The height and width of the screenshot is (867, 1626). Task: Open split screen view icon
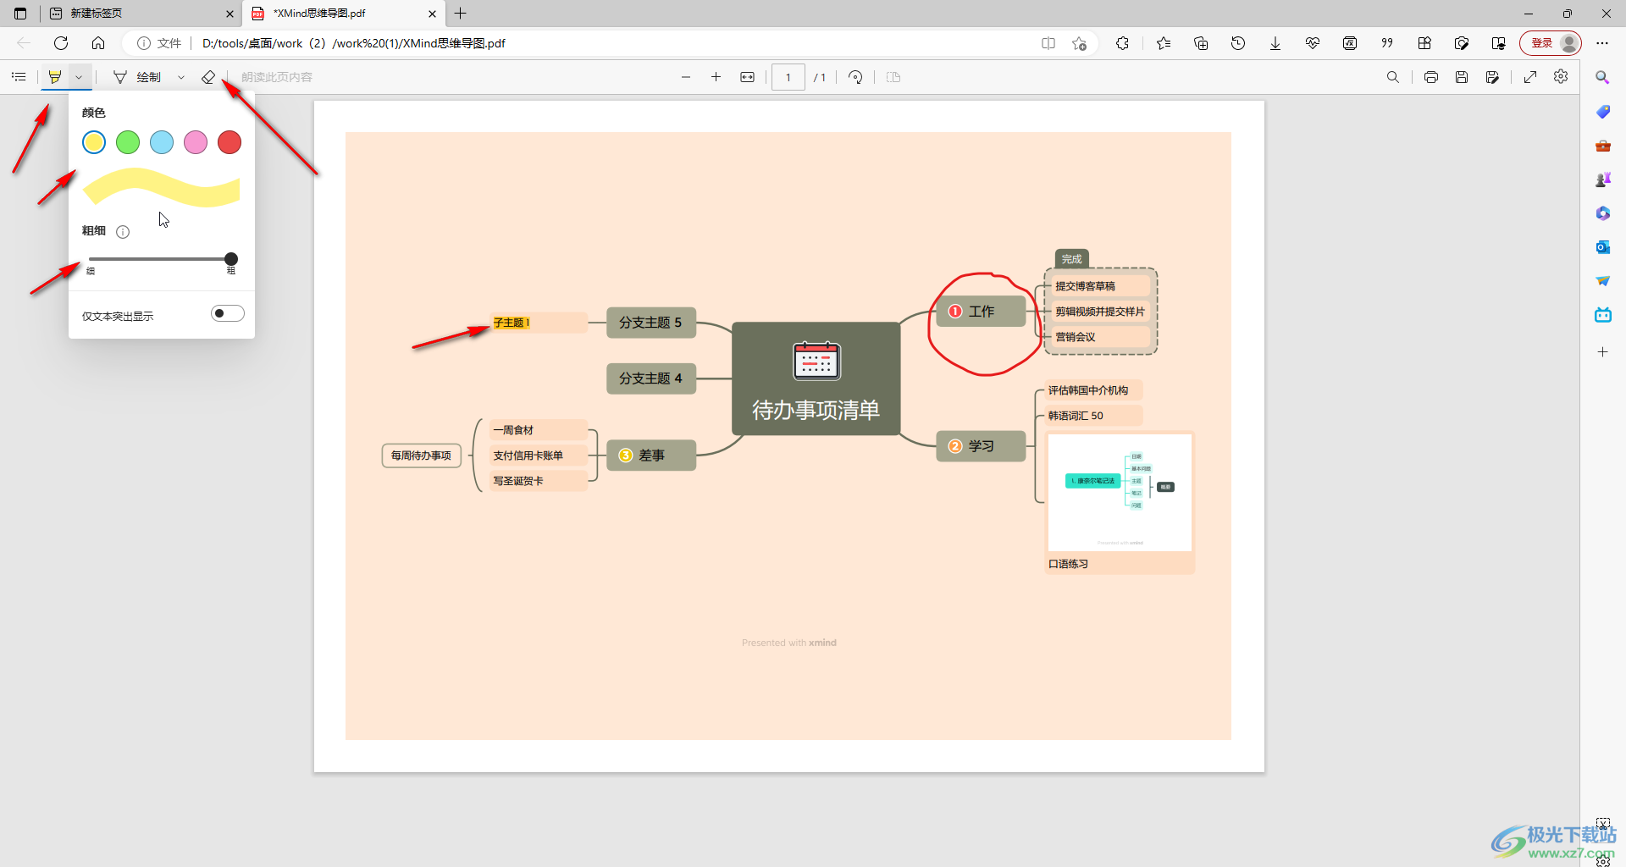click(x=1048, y=43)
